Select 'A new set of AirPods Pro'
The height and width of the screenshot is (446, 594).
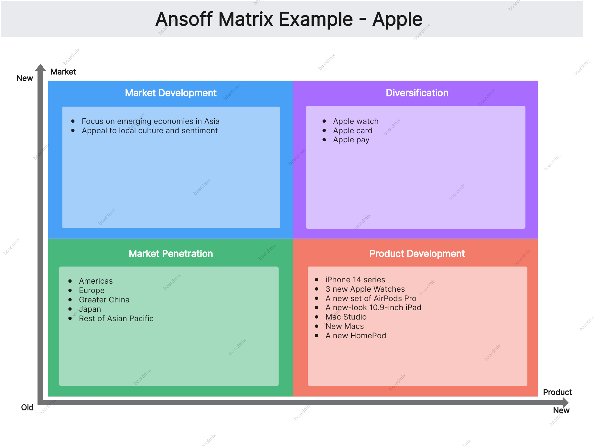tap(371, 299)
